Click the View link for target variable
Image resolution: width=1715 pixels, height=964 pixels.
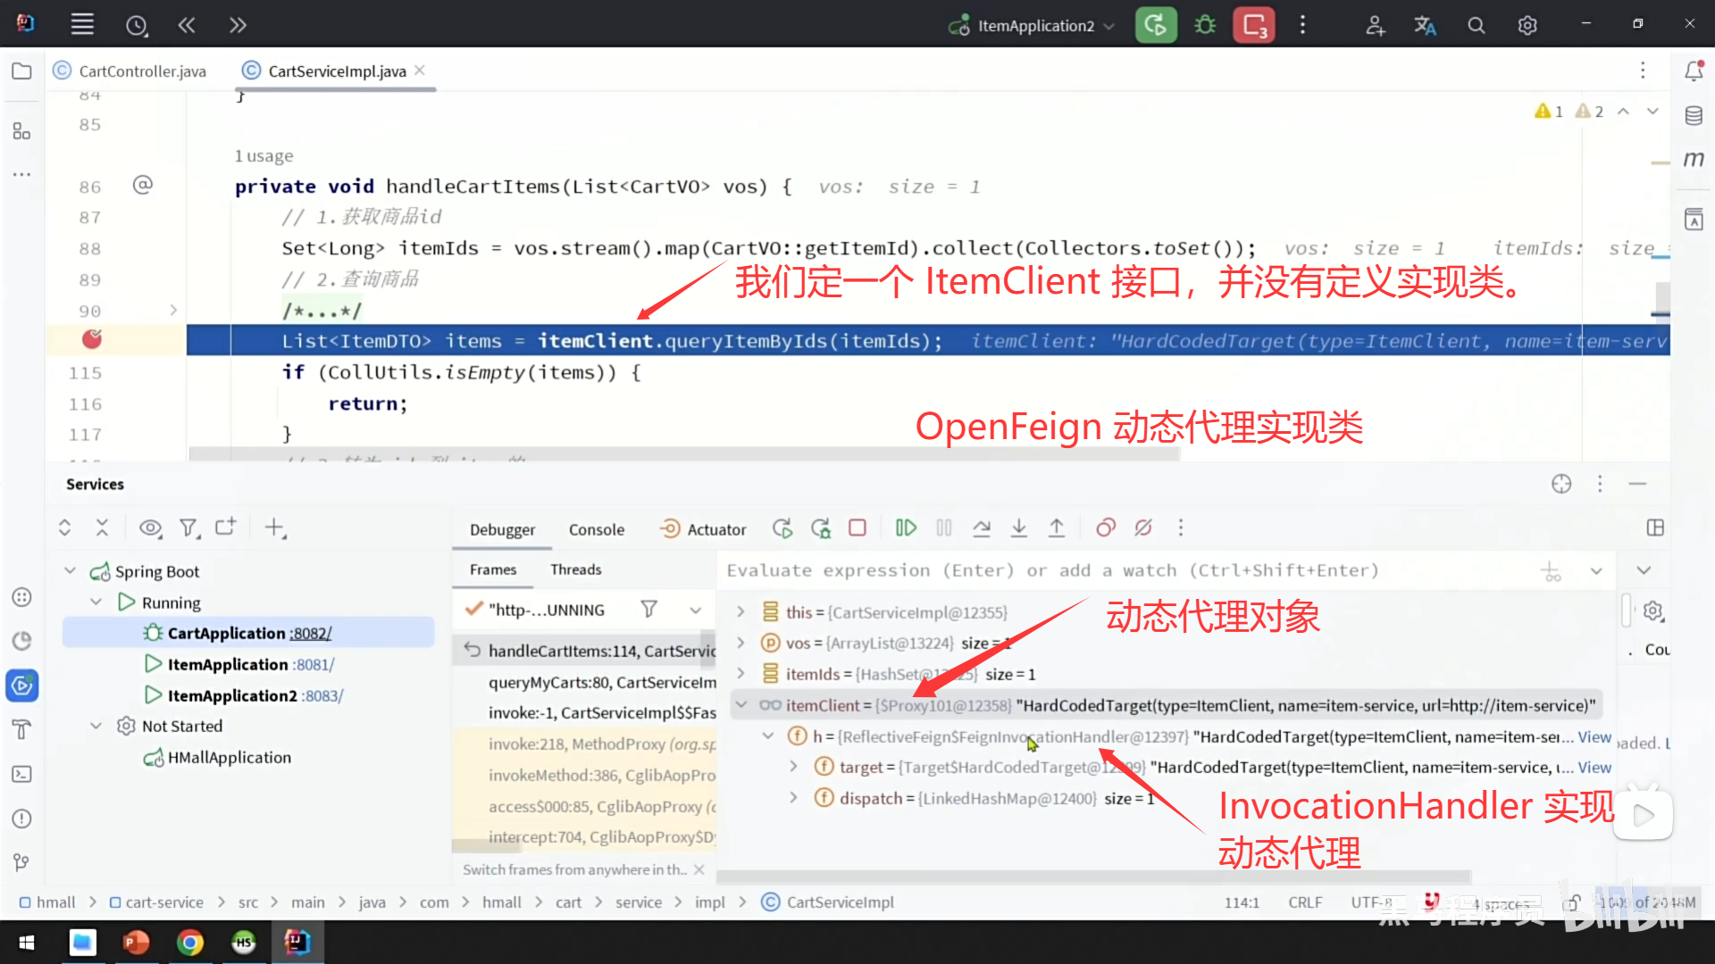pos(1594,768)
